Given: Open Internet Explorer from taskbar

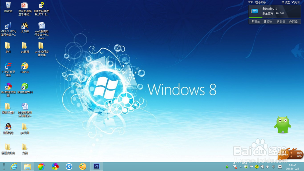Looking at the screenshot, I should [x=14, y=166].
